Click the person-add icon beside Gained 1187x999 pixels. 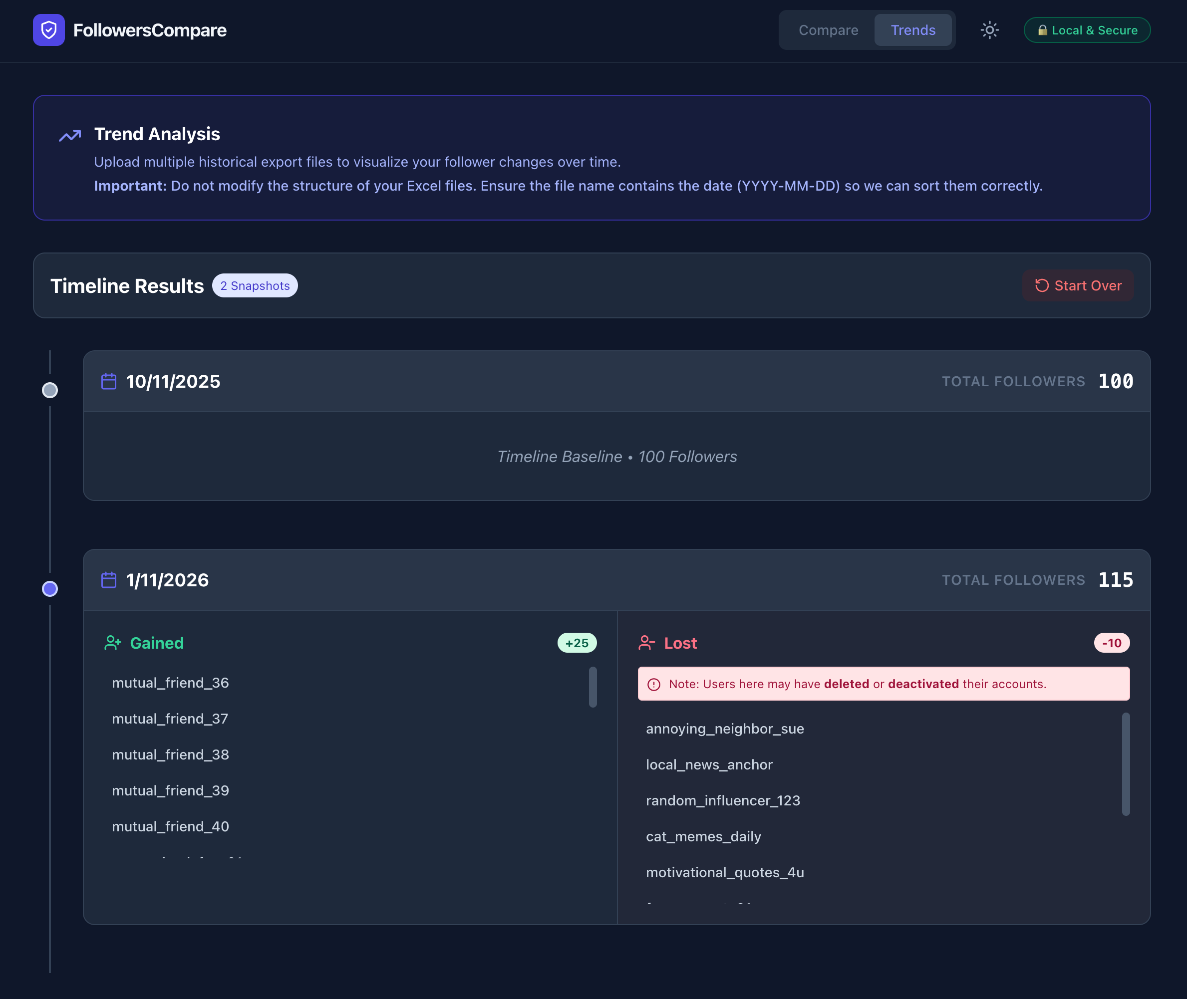point(113,643)
